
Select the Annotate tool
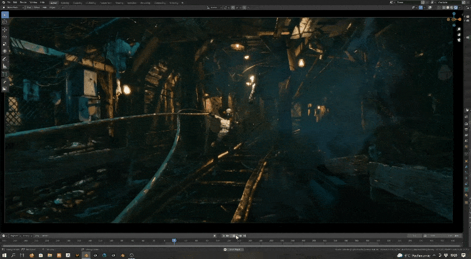point(4,59)
